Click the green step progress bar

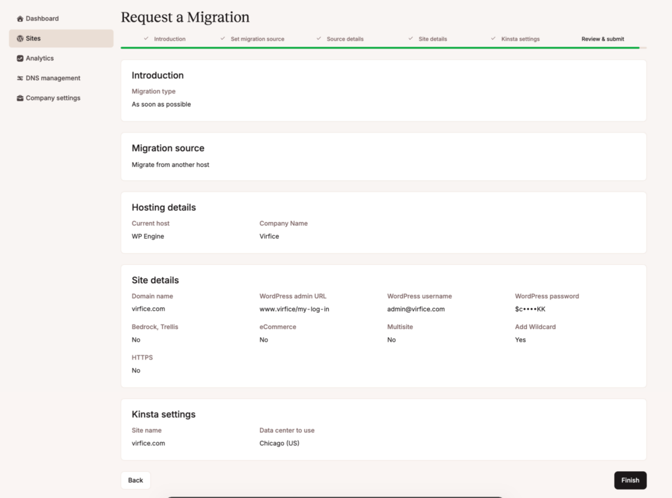(x=383, y=47)
